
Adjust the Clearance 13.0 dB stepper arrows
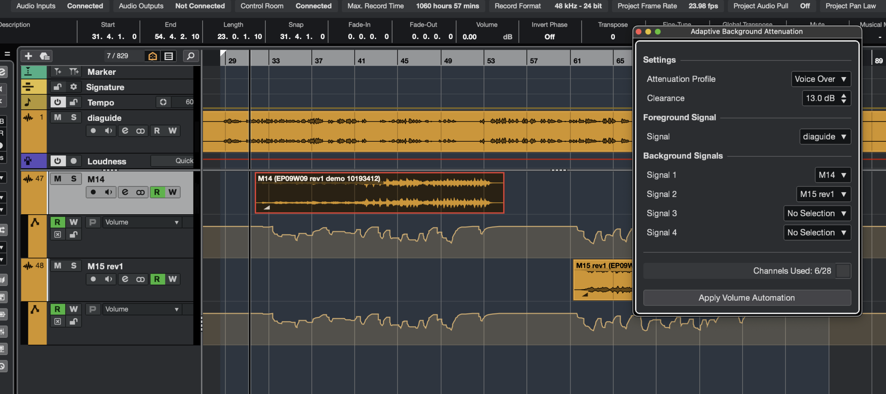click(843, 98)
